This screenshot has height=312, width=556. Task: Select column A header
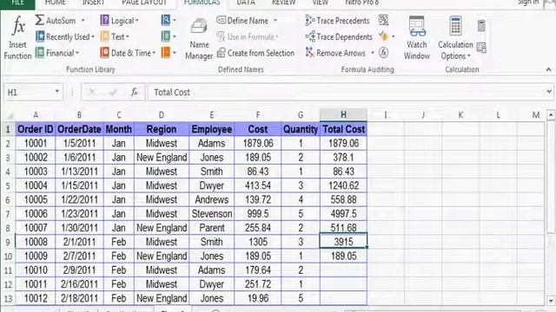click(x=36, y=115)
